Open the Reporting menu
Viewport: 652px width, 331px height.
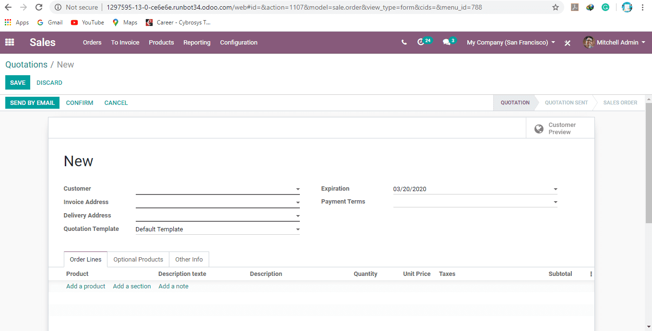coord(197,43)
